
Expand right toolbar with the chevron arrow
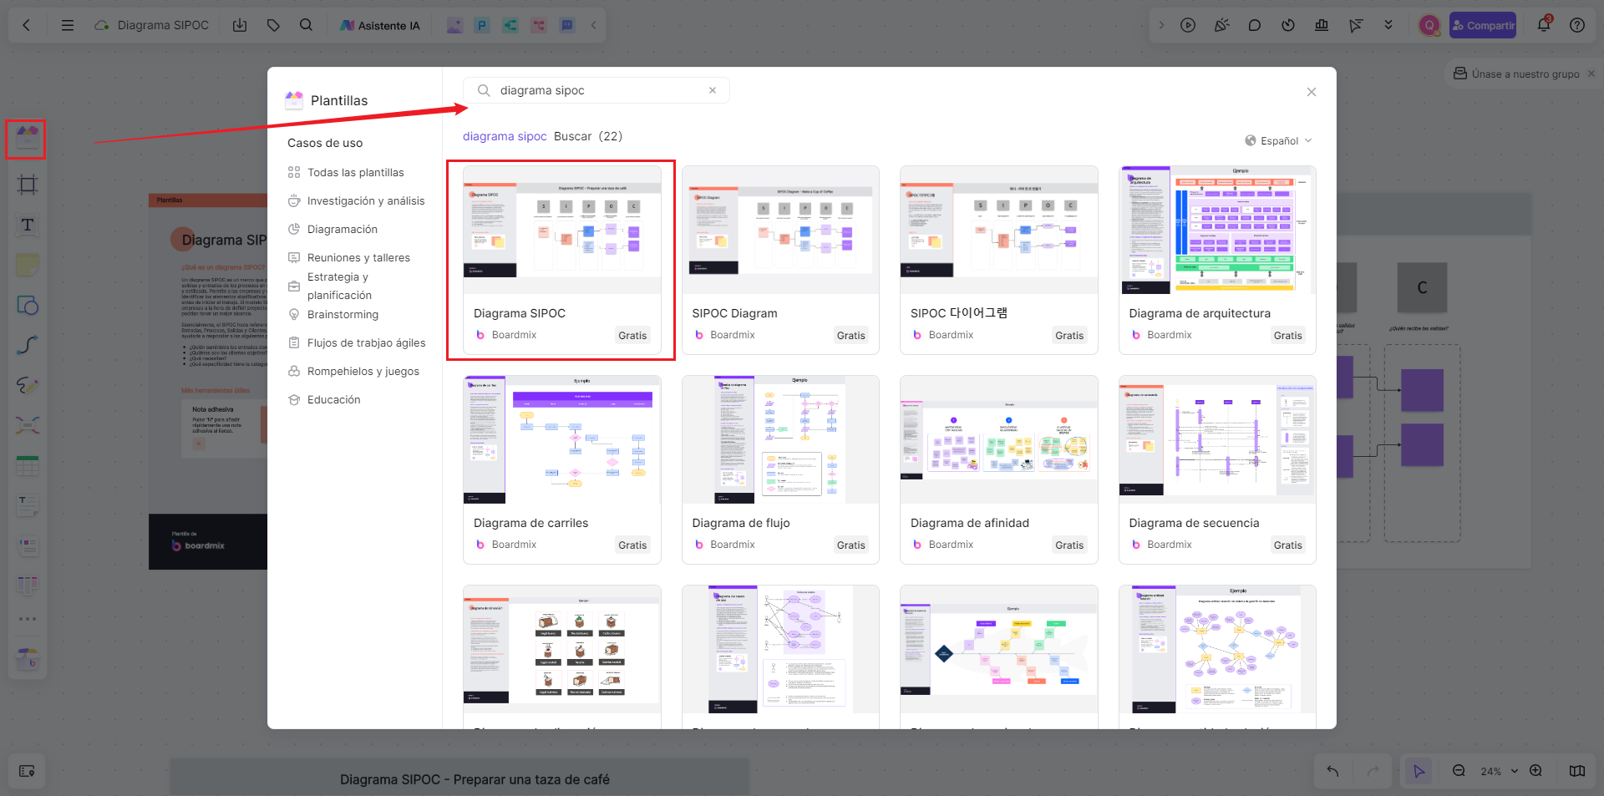pos(1161,25)
